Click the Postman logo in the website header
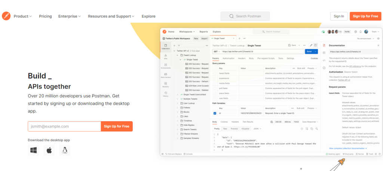383x171 pixels. coord(6,16)
